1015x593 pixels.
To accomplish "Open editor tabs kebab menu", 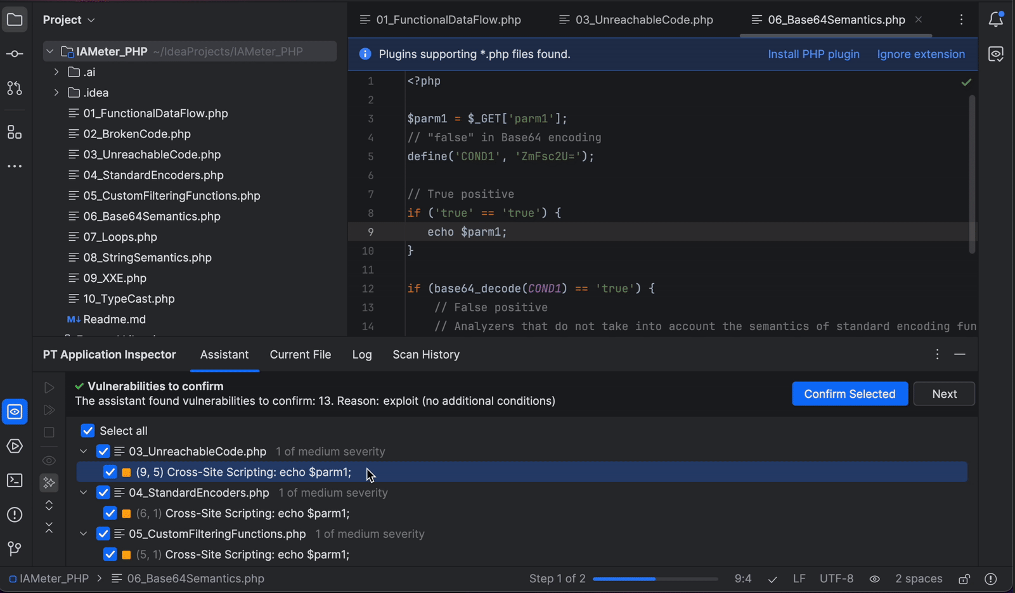I will point(961,20).
